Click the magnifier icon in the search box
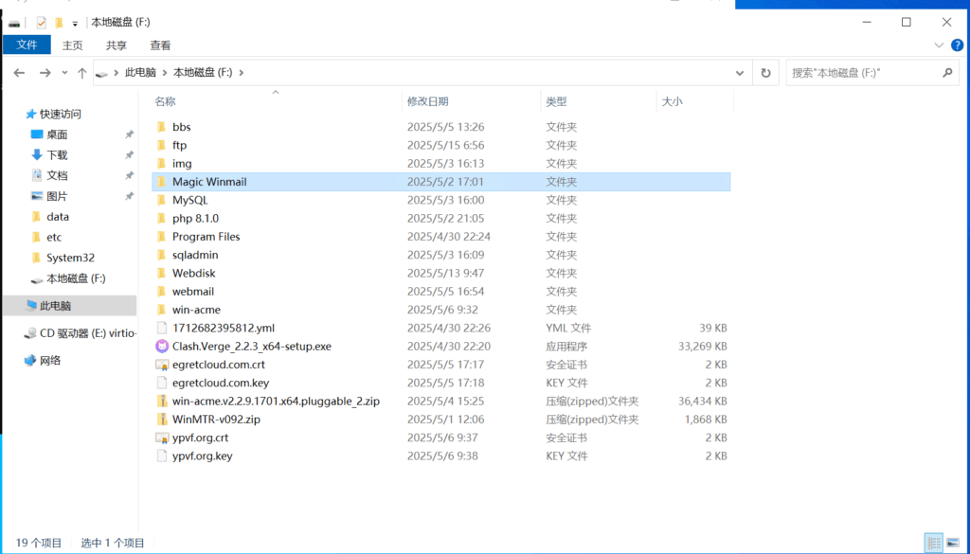The height and width of the screenshot is (554, 970). click(x=947, y=73)
